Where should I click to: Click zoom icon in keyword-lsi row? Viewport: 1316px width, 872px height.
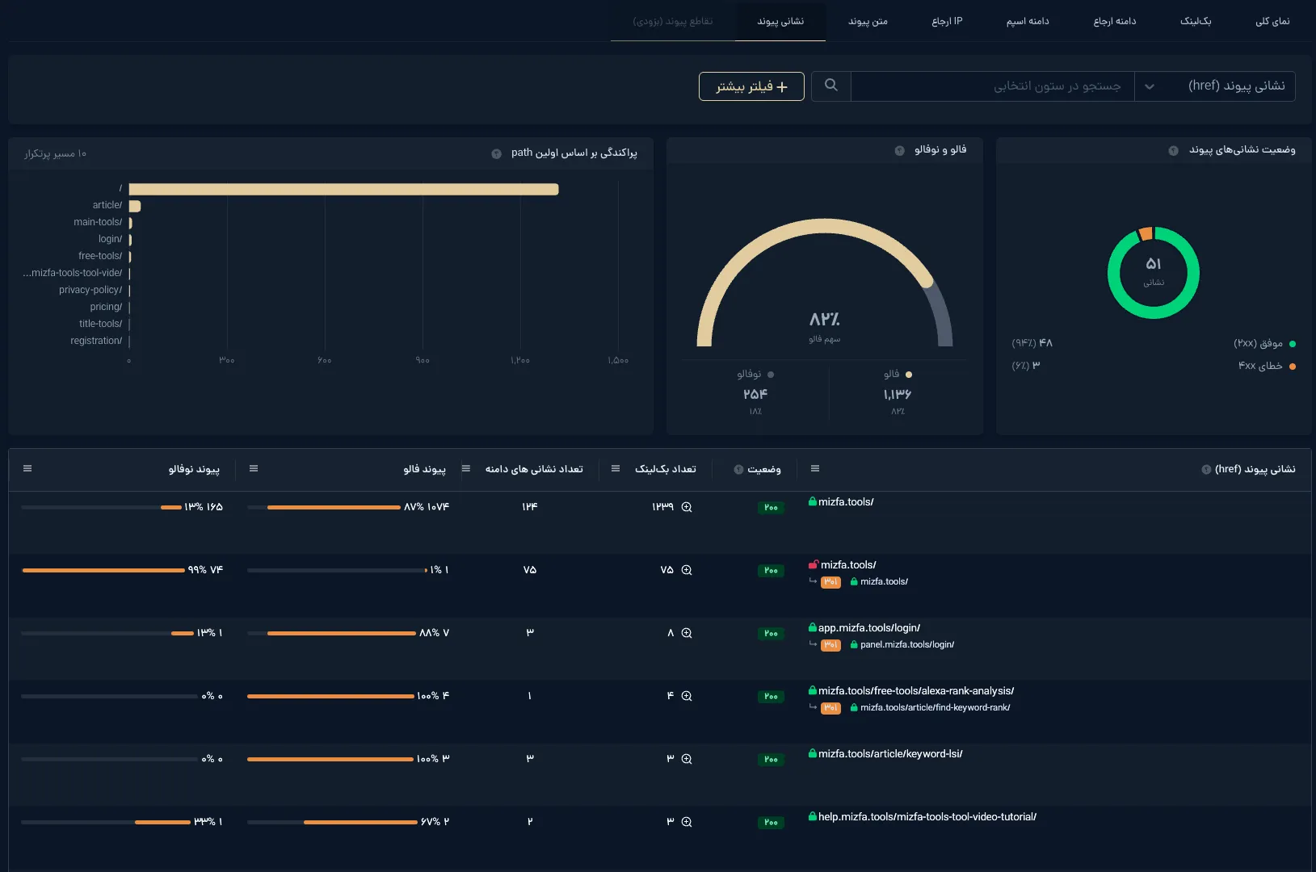click(x=687, y=759)
